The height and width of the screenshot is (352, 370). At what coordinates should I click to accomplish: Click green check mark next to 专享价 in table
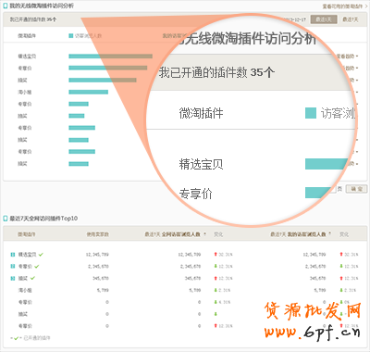37,266
